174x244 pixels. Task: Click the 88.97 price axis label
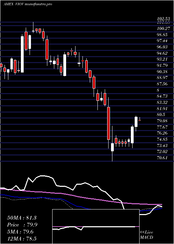tap(163, 78)
